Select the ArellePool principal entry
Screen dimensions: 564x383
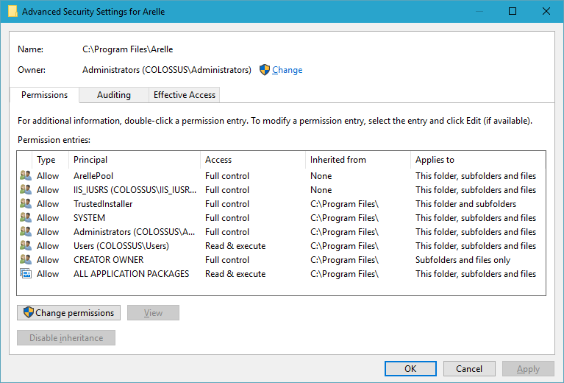[93, 176]
